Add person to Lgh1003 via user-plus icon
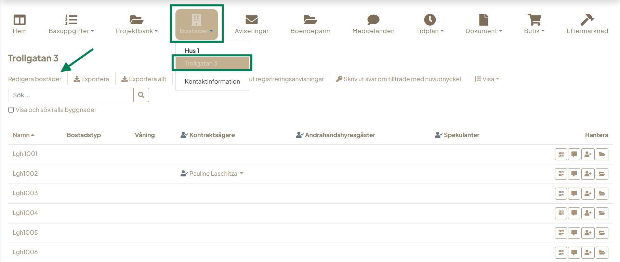620x262 pixels. click(588, 193)
